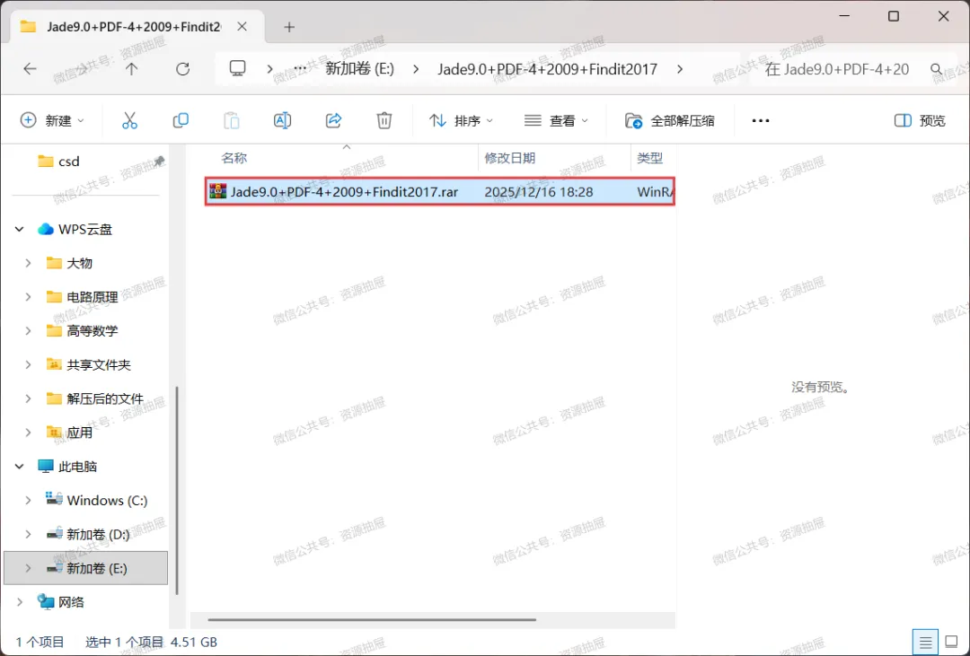Go forward with the right arrow
The height and width of the screenshot is (656, 970).
81,68
